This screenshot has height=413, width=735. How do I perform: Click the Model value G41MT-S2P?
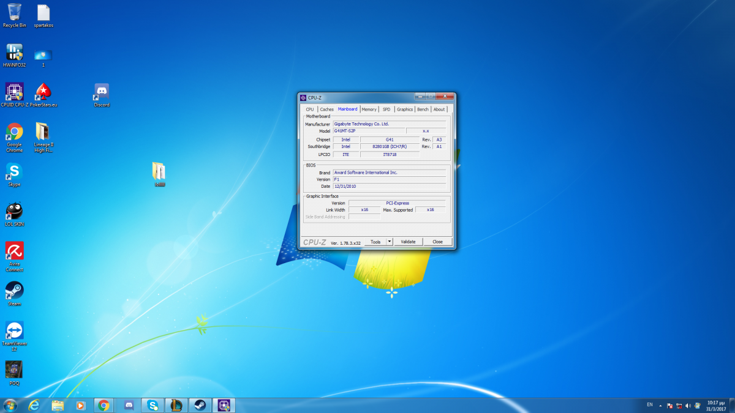pyautogui.click(x=369, y=131)
